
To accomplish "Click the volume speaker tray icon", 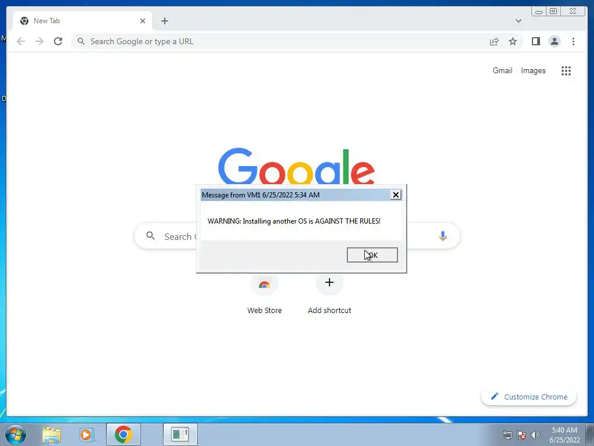I will (535, 435).
